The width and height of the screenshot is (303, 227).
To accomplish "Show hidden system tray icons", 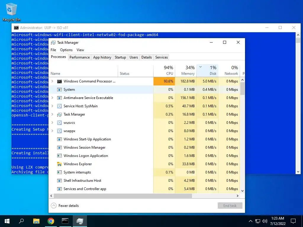I will (250, 221).
